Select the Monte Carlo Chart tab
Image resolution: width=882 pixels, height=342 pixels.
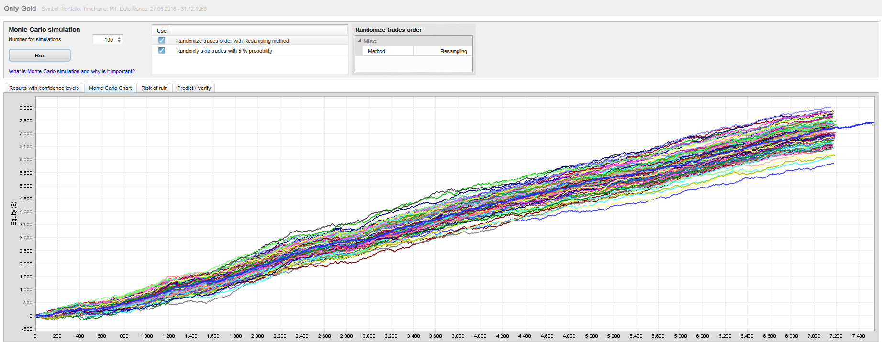(110, 88)
